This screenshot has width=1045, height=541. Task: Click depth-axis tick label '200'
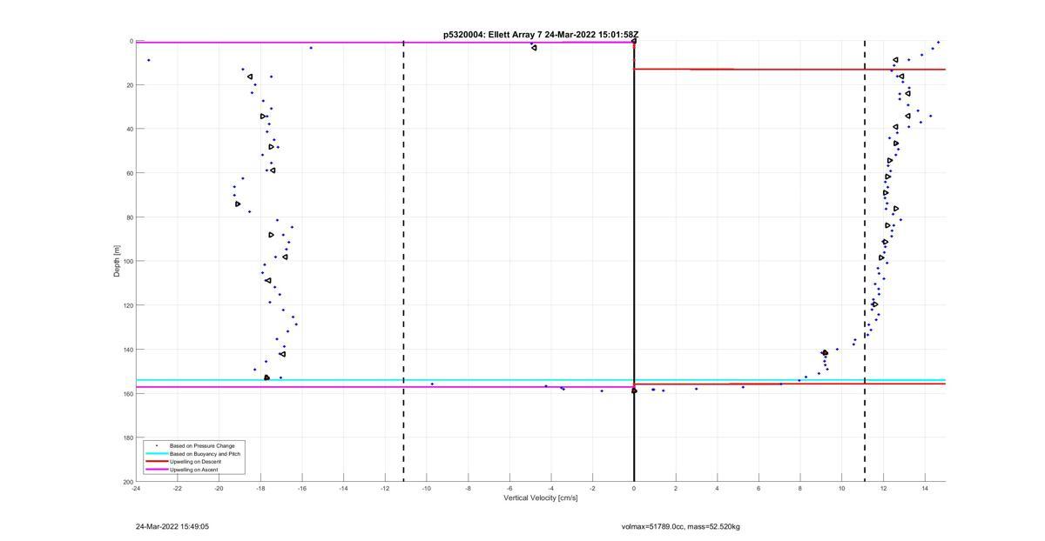pos(127,481)
